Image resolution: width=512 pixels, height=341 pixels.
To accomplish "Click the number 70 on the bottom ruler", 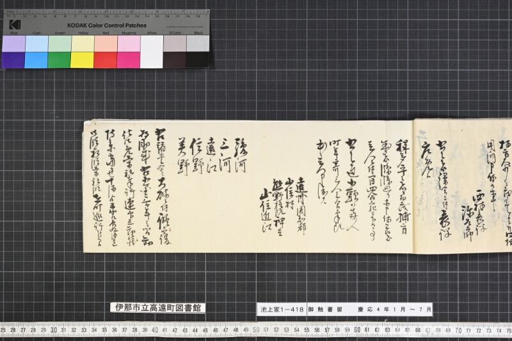I will (458, 331).
